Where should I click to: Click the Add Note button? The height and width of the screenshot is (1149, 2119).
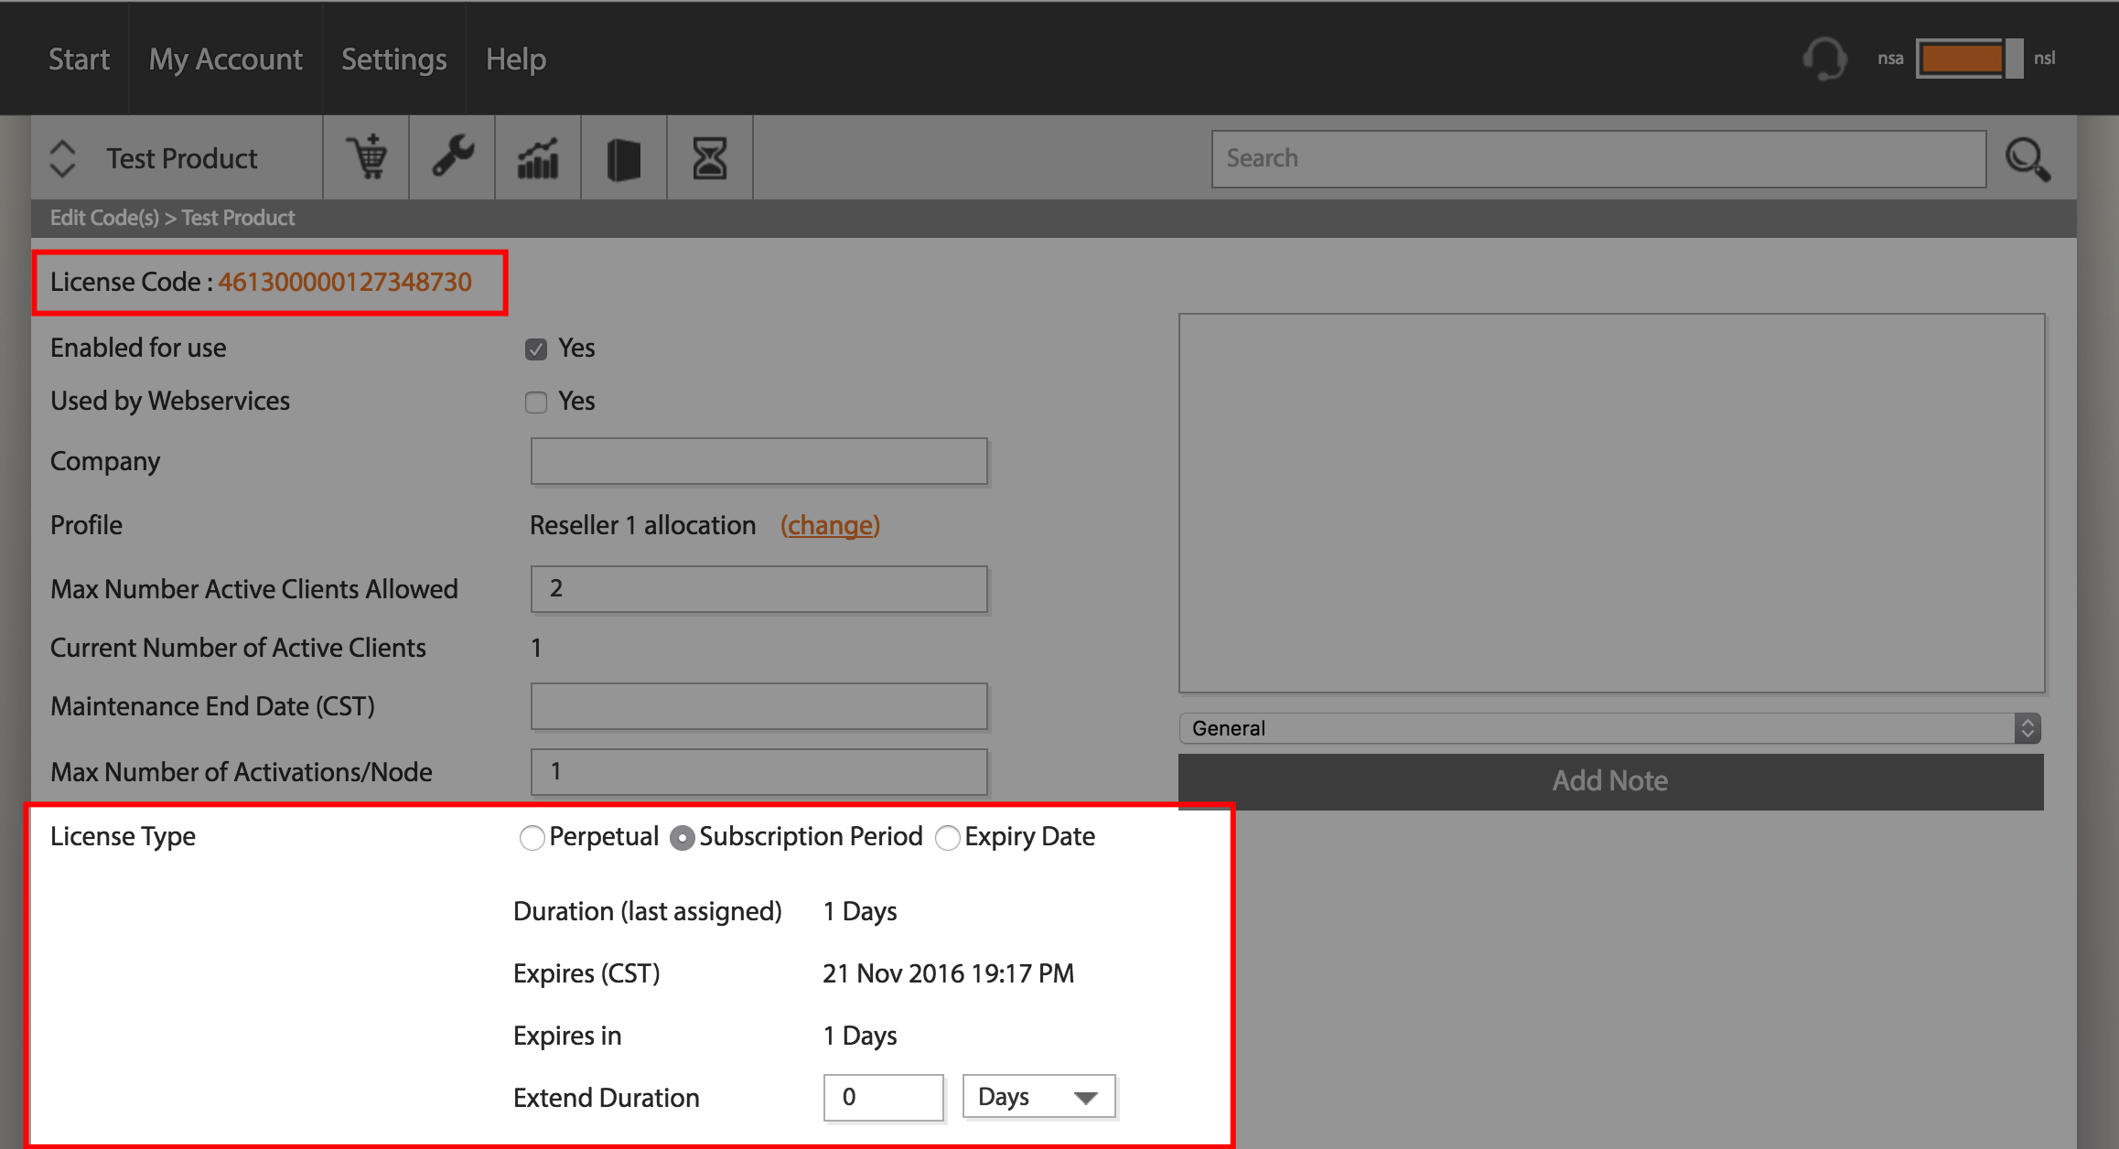[x=1610, y=780]
